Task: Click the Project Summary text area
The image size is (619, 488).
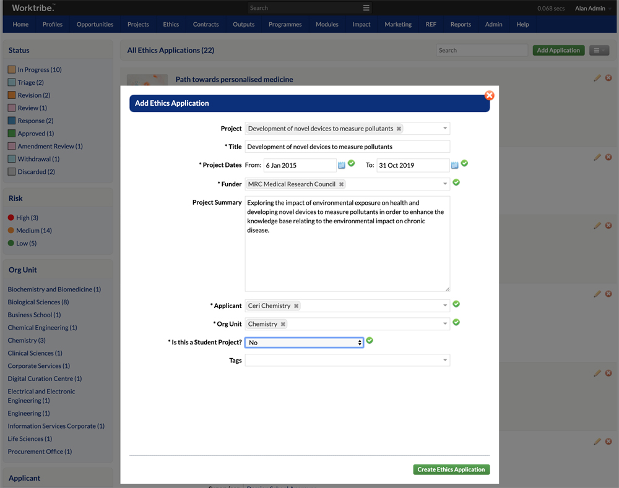Action: tap(347, 244)
